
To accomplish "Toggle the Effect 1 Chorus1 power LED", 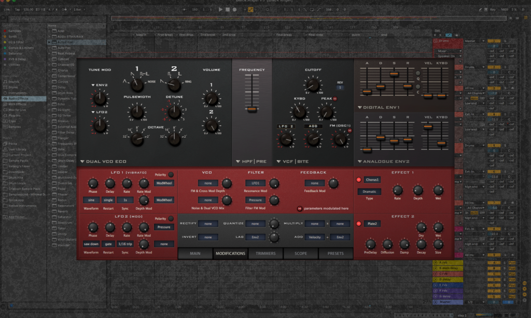I will (x=358, y=180).
